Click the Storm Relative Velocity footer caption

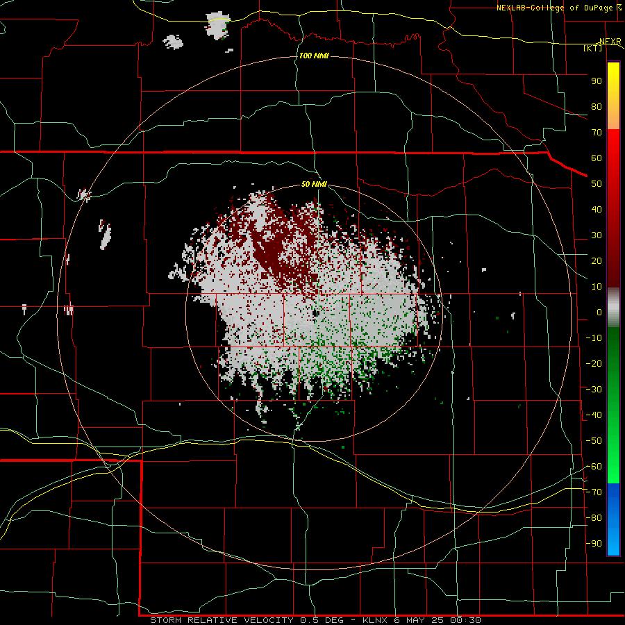pyautogui.click(x=315, y=620)
